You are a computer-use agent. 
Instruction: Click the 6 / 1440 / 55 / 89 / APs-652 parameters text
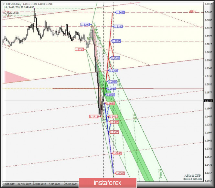pos(20,7)
